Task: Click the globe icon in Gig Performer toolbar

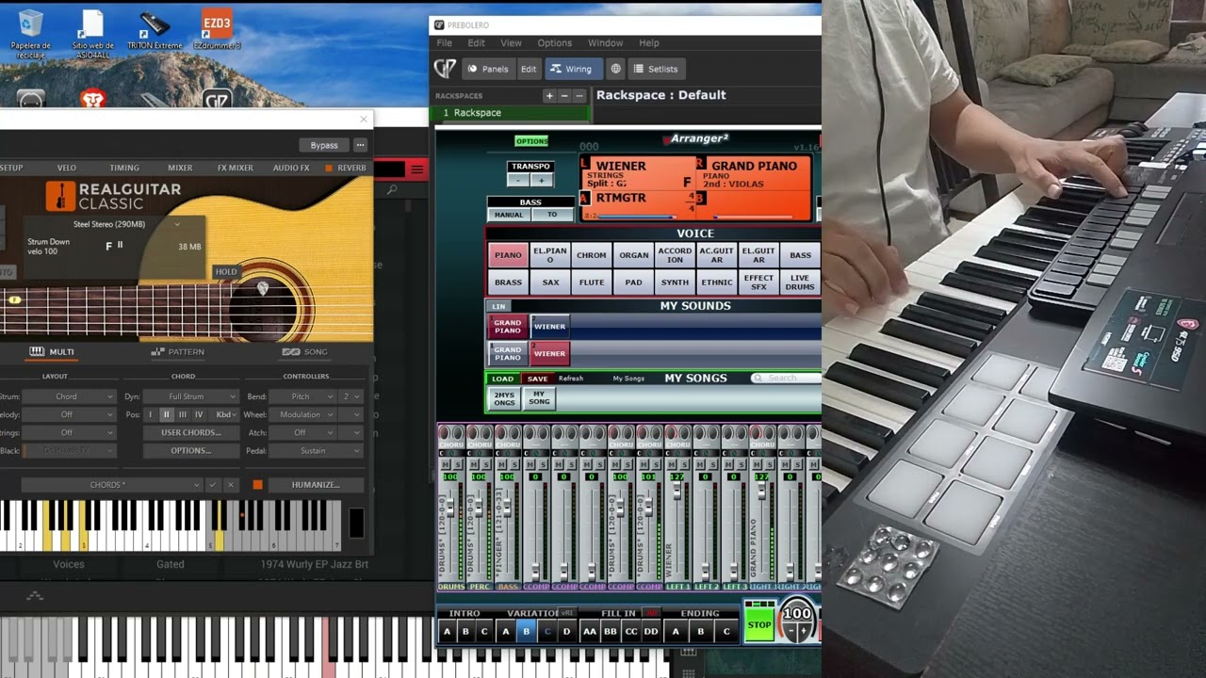Action: [x=615, y=69]
